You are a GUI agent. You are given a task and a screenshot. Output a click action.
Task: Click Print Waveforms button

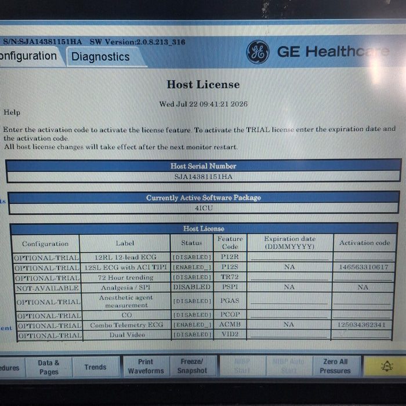pyautogui.click(x=146, y=367)
